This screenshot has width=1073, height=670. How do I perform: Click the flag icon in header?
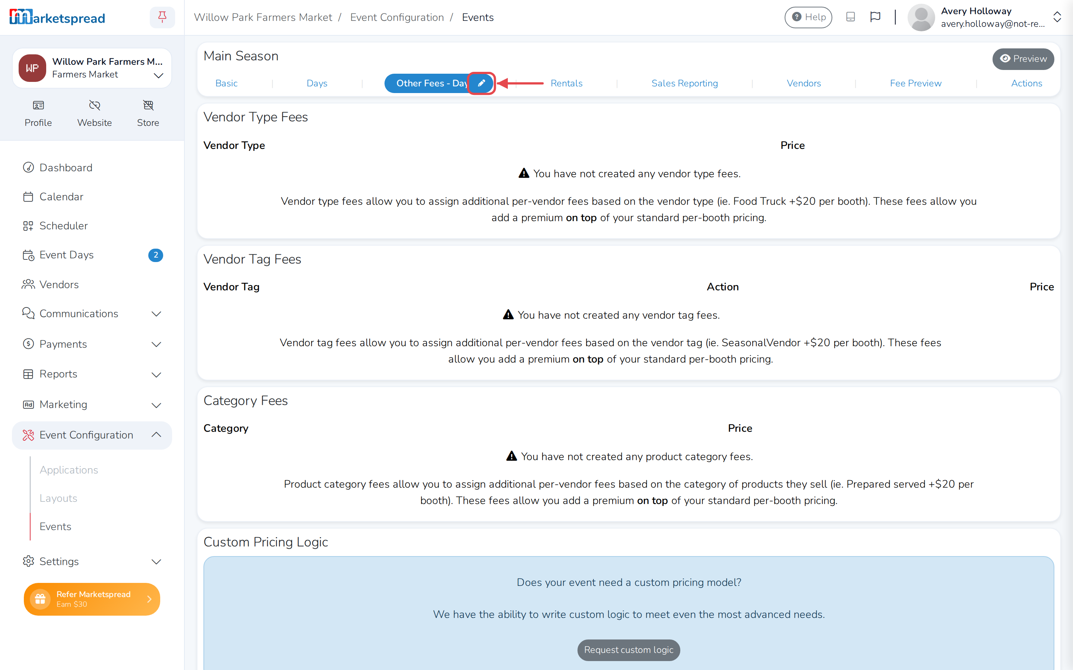click(x=875, y=17)
